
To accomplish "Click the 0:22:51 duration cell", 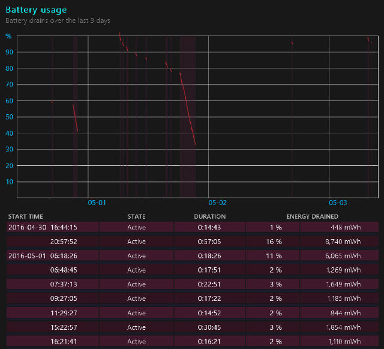I will pyautogui.click(x=209, y=285).
